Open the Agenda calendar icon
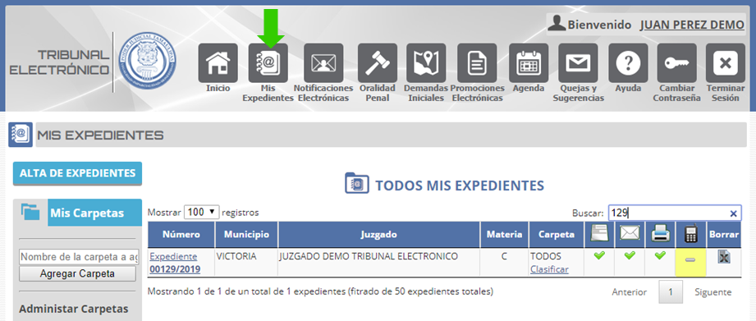The height and width of the screenshot is (321, 756). click(529, 63)
